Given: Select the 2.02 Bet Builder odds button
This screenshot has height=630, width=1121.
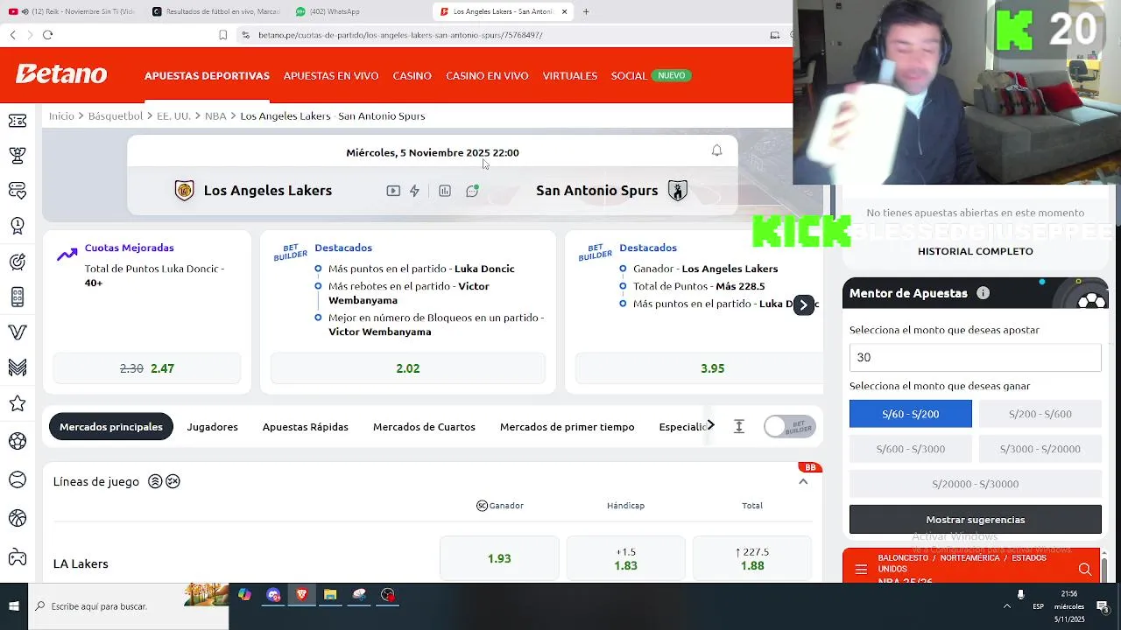Looking at the screenshot, I should pos(408,368).
